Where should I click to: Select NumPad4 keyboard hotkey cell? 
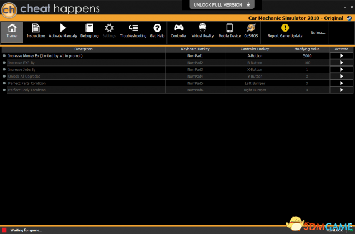(195, 77)
